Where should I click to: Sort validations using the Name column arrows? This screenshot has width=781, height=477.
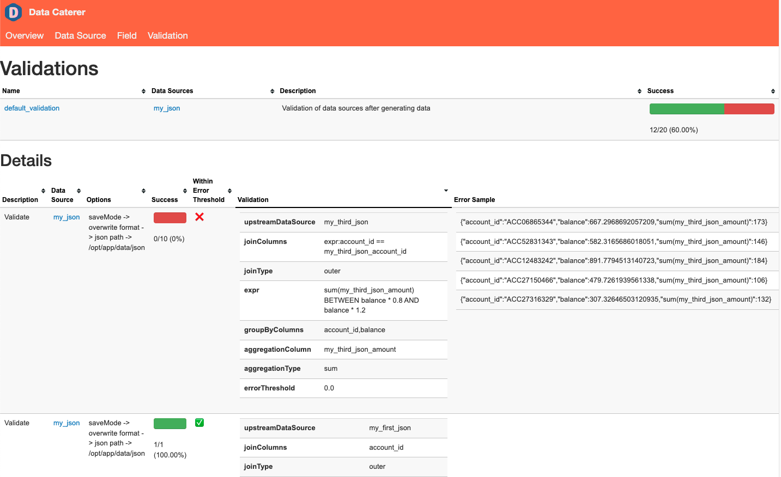(143, 91)
